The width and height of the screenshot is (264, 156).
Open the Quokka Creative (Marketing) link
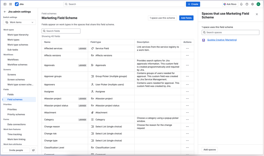(x=222, y=40)
